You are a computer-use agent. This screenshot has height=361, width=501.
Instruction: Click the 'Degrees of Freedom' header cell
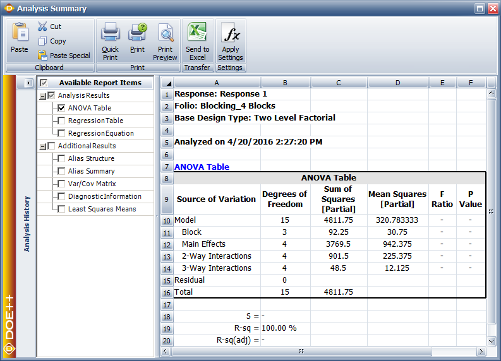[x=285, y=199]
